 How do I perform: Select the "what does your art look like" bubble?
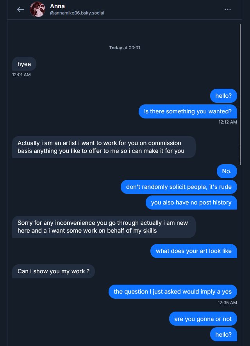[x=194, y=251]
